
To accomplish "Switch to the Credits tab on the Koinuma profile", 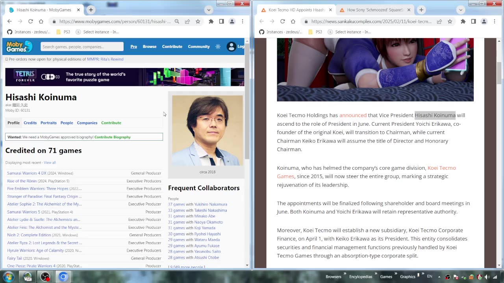I will point(30,123).
